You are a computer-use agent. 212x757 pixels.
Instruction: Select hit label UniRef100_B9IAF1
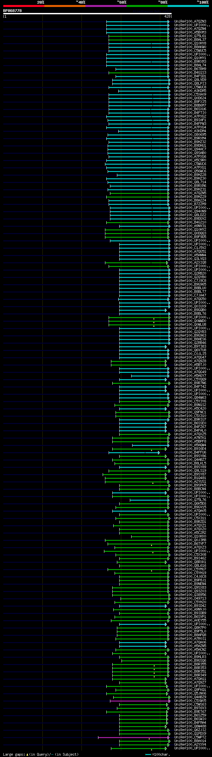click(190, 120)
